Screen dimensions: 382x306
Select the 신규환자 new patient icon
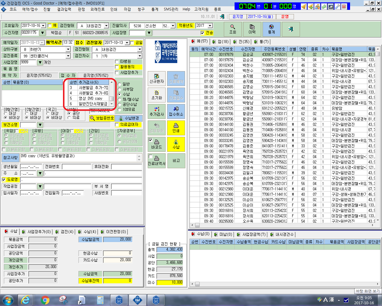157,79
